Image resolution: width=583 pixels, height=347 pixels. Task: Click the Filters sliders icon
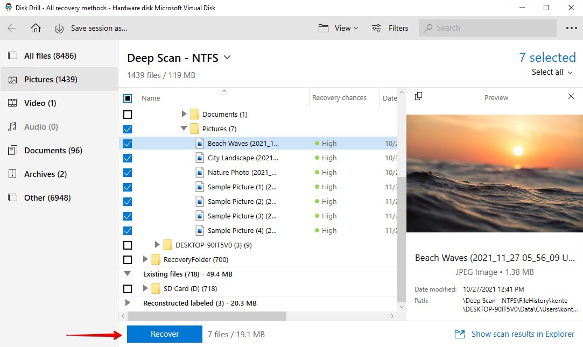(x=376, y=28)
